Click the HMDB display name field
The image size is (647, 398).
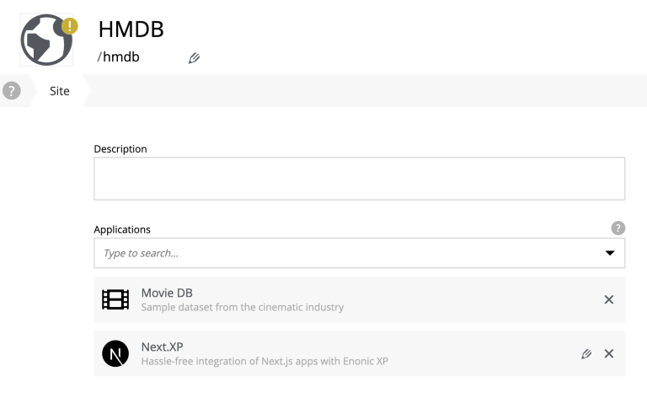click(131, 30)
